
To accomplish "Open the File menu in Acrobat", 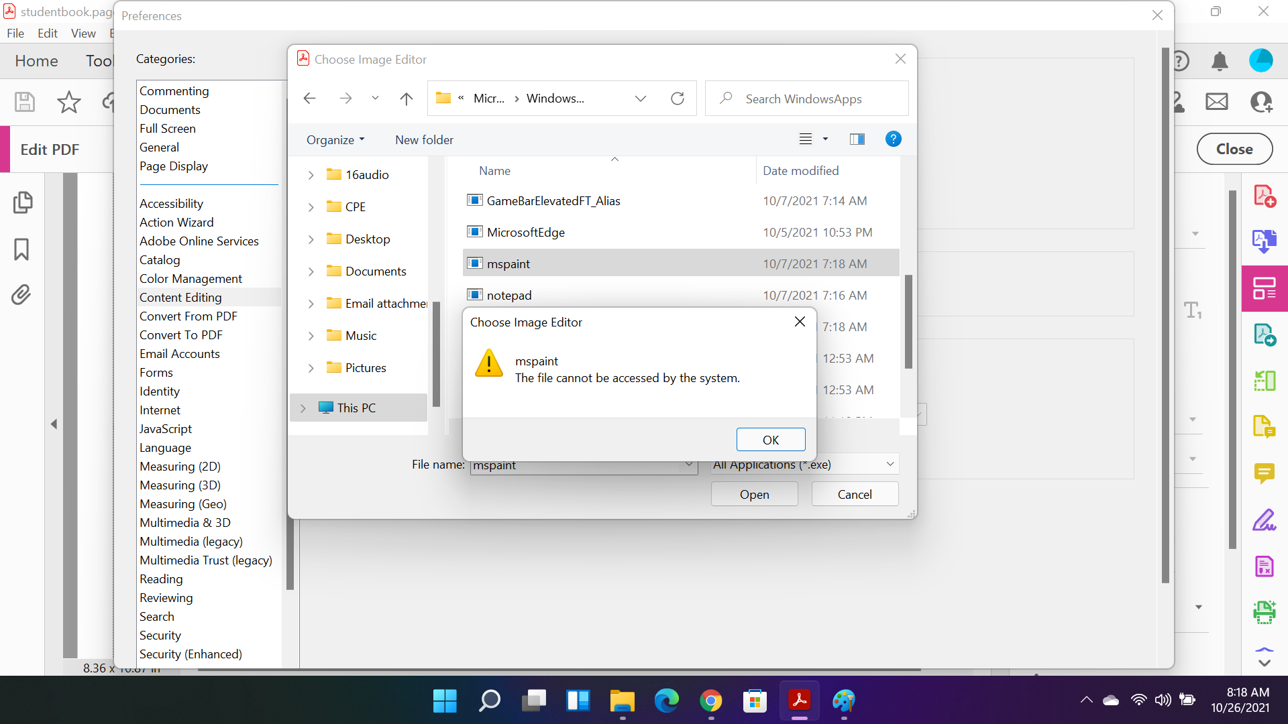I will click(x=15, y=33).
